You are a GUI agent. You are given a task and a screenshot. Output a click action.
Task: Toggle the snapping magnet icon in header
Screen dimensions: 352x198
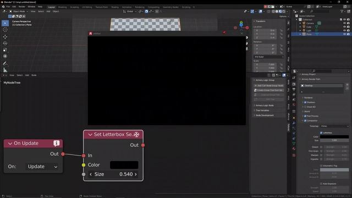point(146,11)
